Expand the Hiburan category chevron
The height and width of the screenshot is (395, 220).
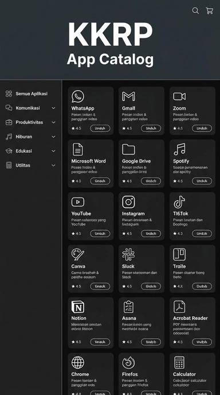tap(53, 137)
